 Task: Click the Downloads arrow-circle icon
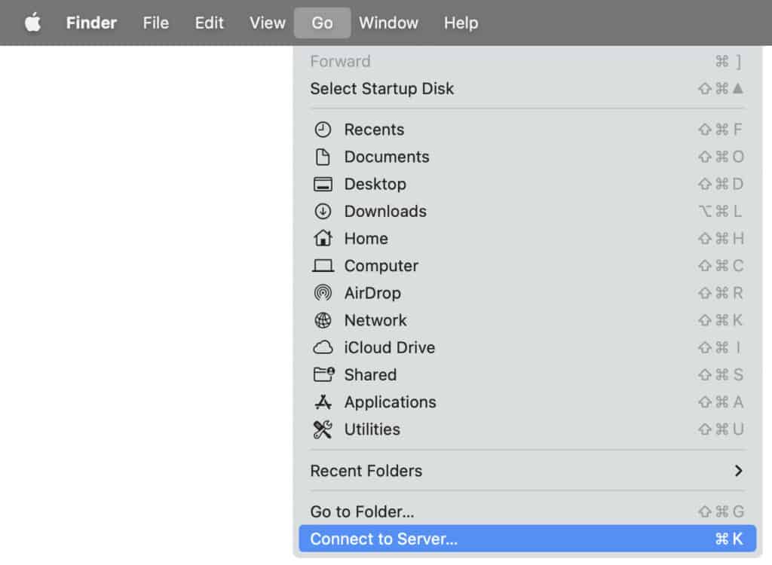(x=323, y=212)
